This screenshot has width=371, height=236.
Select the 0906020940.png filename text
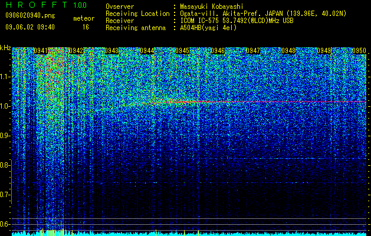[30, 15]
